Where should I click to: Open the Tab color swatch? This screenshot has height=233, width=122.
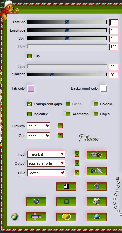(x=31, y=89)
